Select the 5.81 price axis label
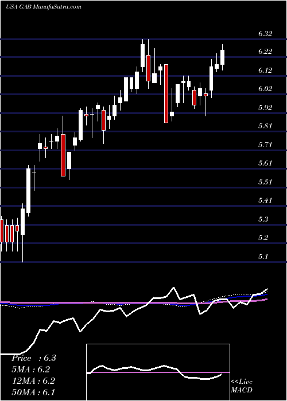 click(265, 126)
